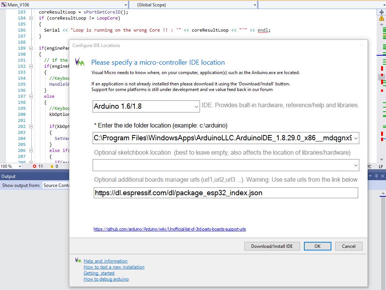Screen dimensions: 386x290
Task: Collapse the if block at line 202
Action: click(31, 126)
